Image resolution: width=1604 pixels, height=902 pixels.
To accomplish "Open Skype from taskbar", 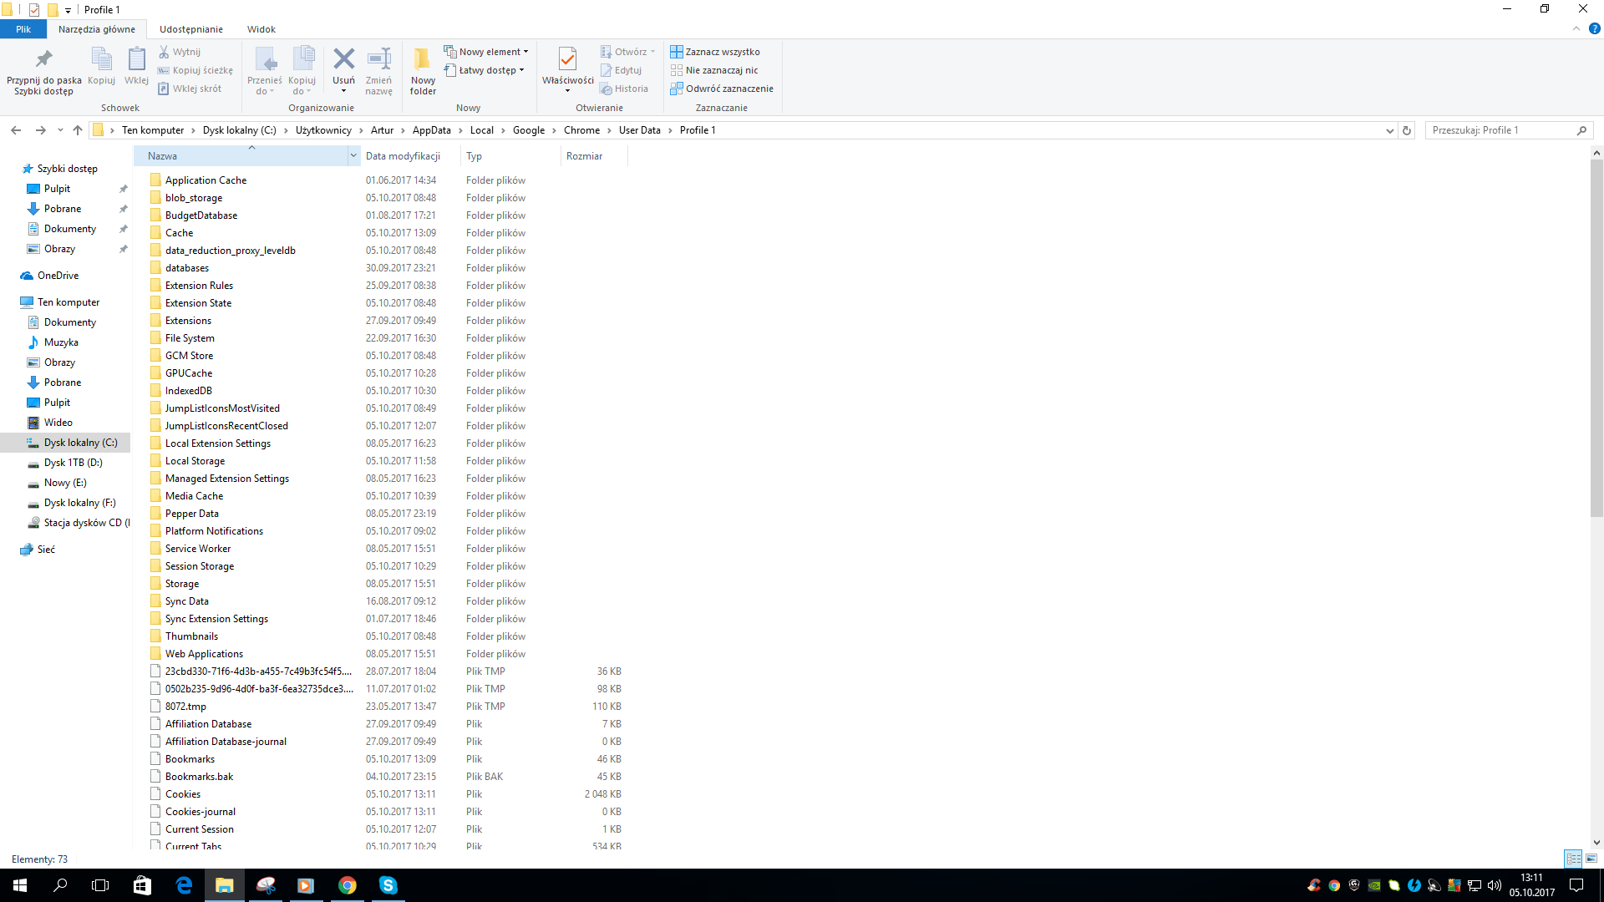I will tap(388, 885).
